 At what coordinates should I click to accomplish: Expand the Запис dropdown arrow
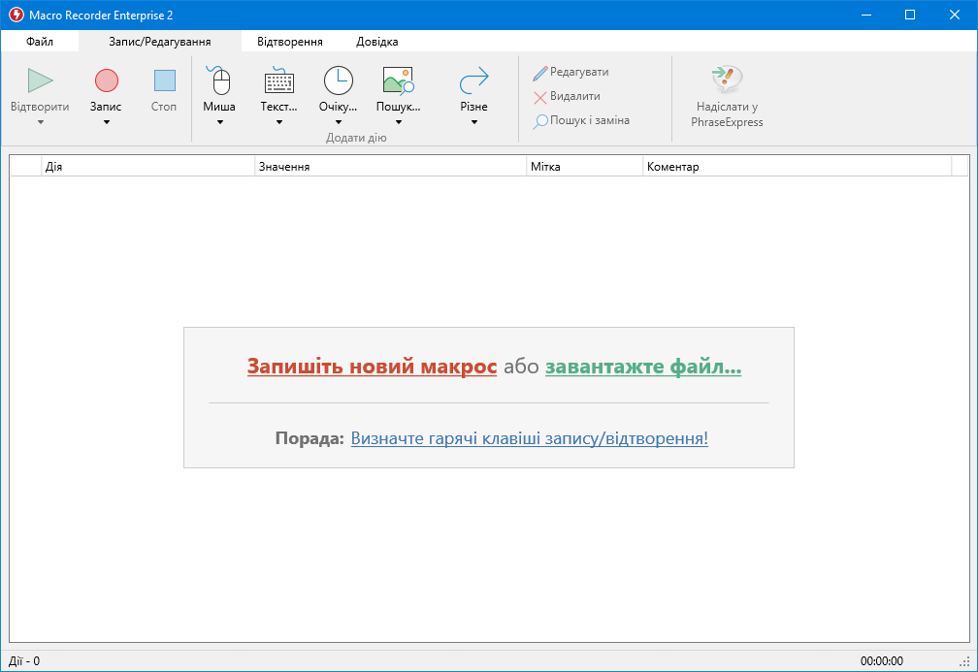click(106, 122)
